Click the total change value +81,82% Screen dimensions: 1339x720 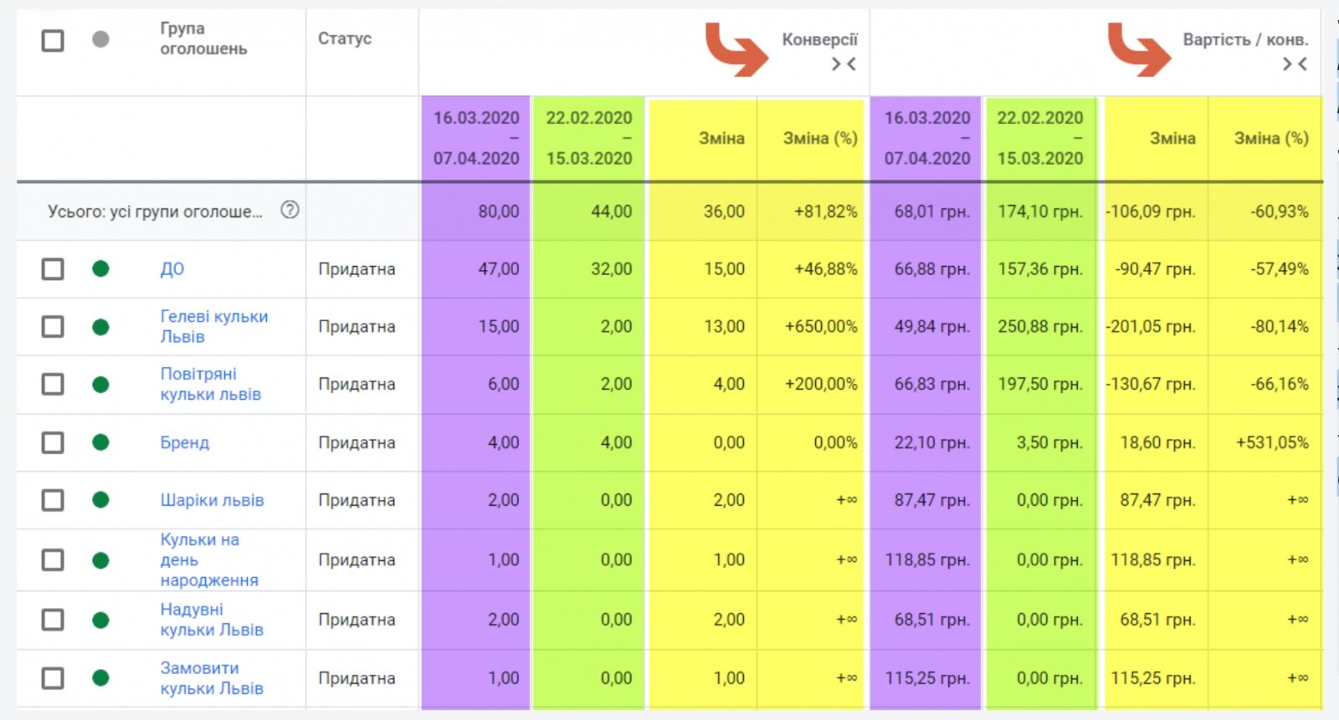coord(826,212)
